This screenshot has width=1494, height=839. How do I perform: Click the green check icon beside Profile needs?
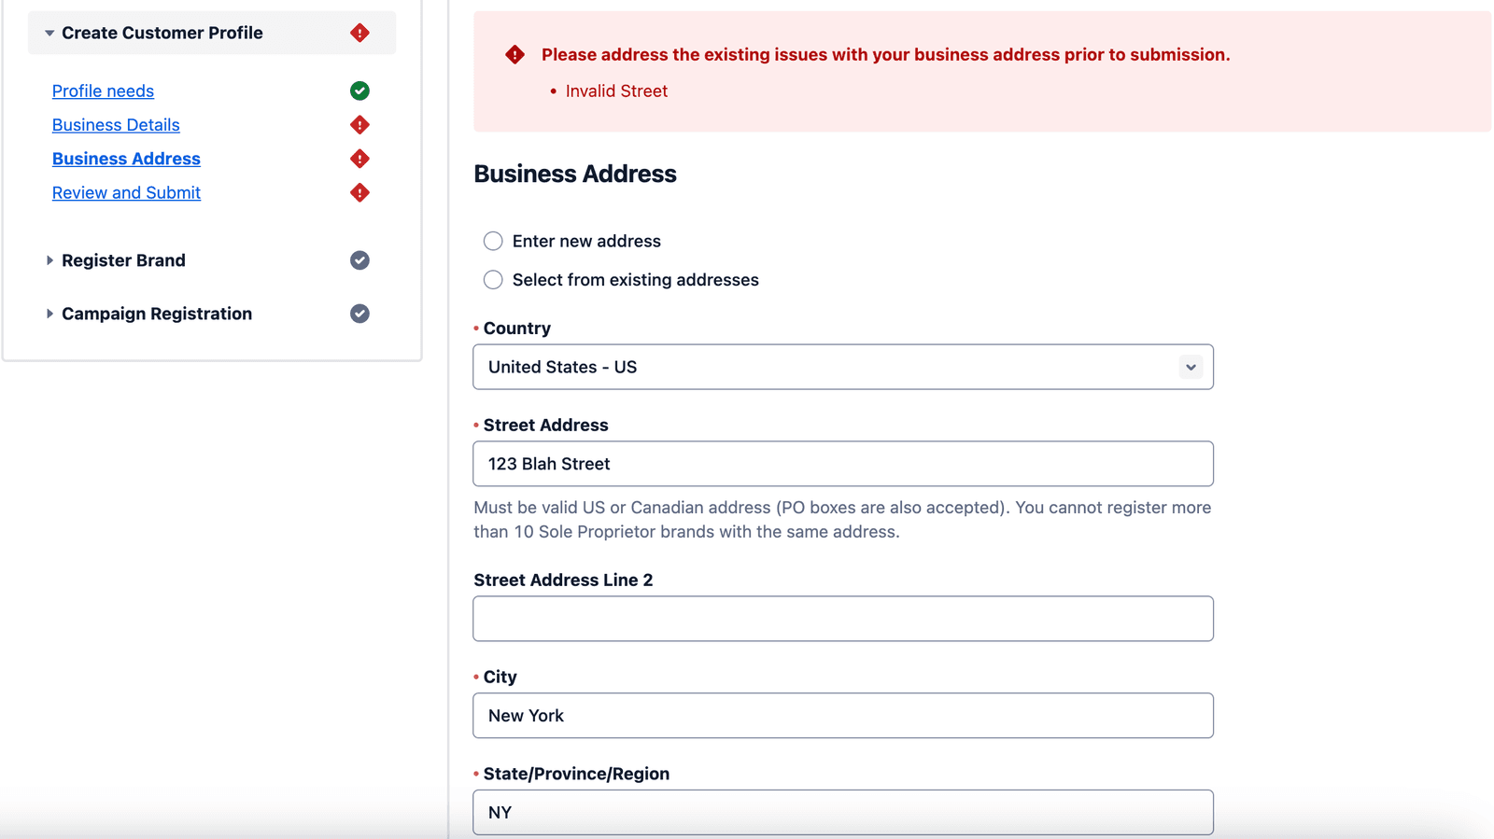click(x=359, y=91)
